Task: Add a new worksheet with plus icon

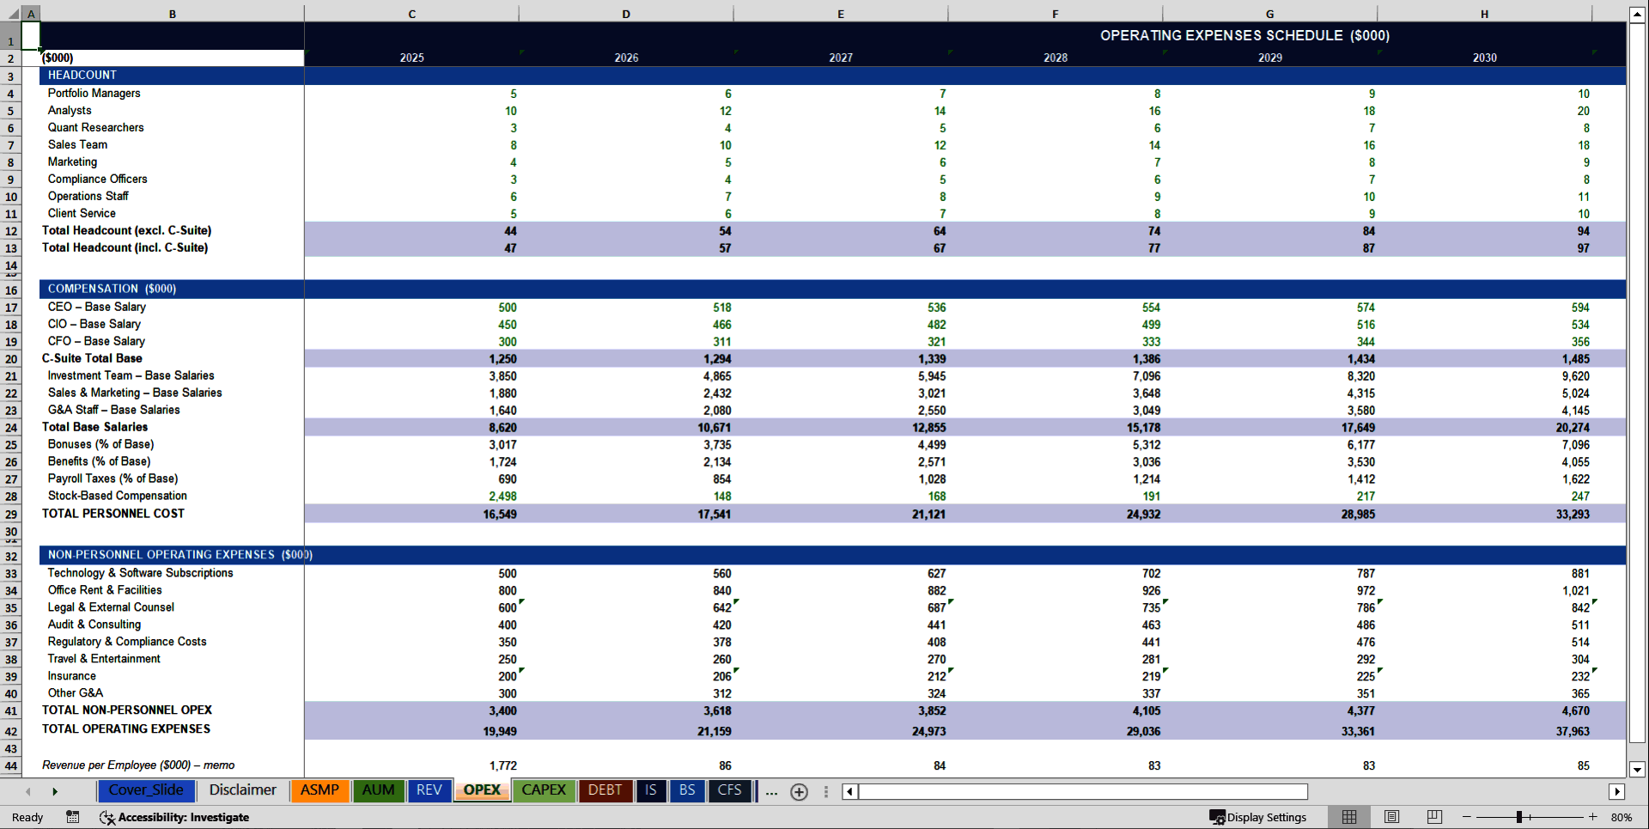Action: pyautogui.click(x=799, y=791)
